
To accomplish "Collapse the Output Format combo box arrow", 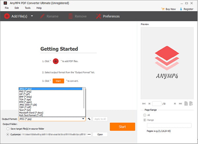I will [x=83, y=119].
